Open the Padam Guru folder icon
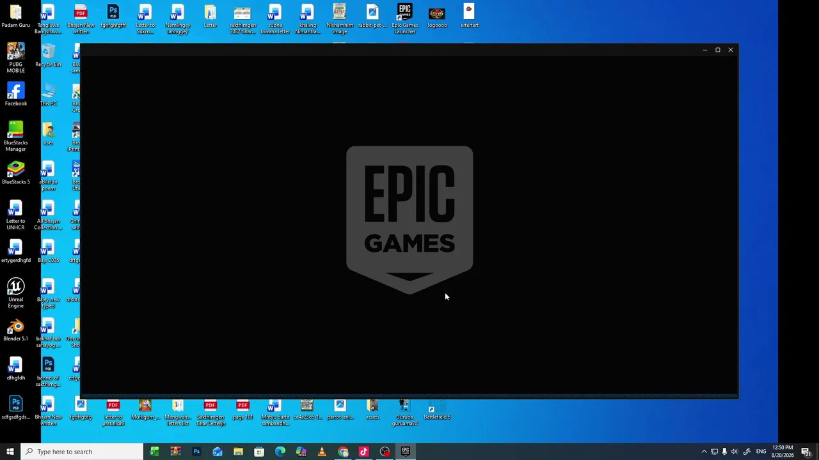 click(x=15, y=17)
